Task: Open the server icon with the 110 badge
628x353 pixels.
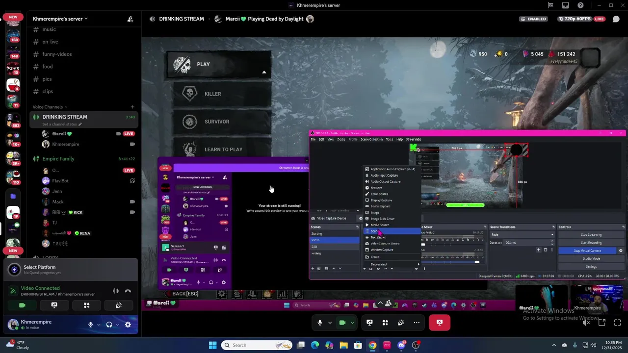Action: (13, 176)
